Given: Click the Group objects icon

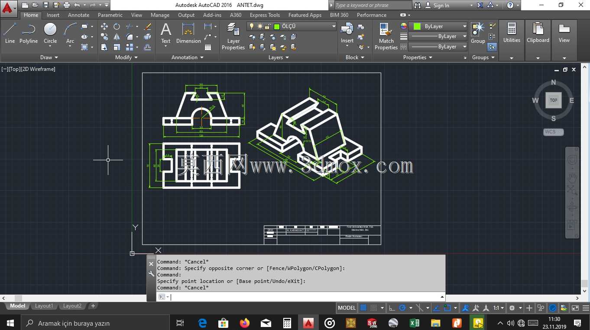Looking at the screenshot, I should coord(478,33).
